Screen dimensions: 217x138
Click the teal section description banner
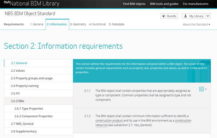coord(142,71)
